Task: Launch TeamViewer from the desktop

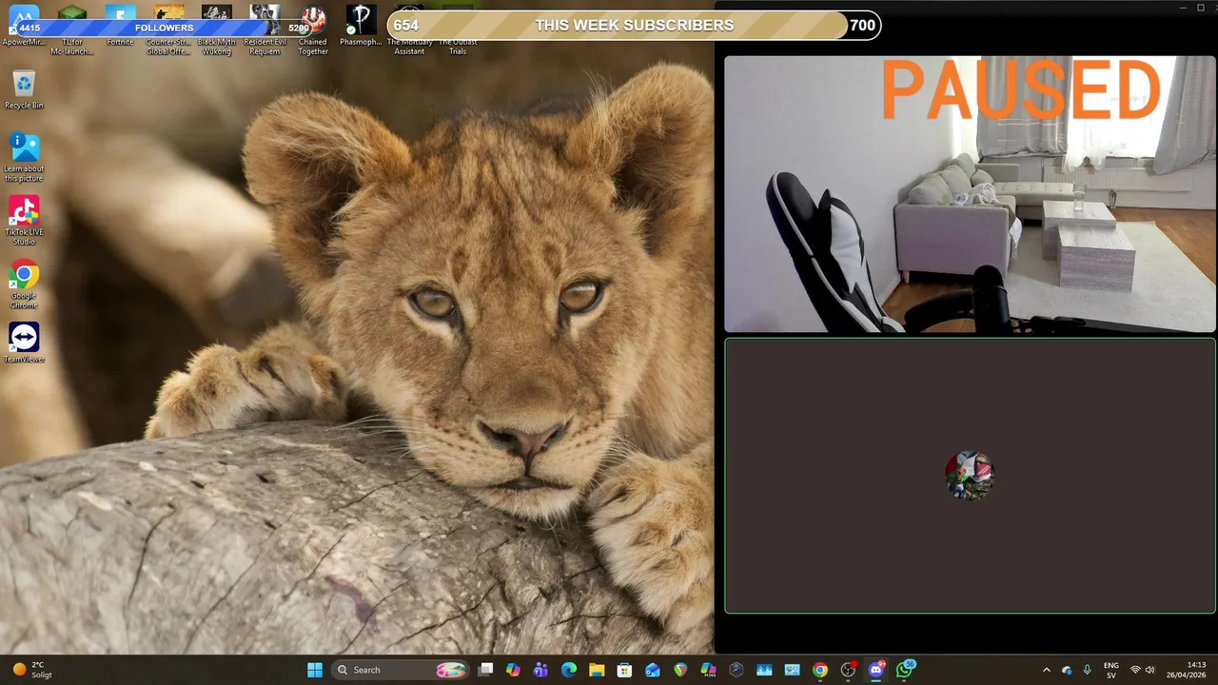Action: (24, 342)
